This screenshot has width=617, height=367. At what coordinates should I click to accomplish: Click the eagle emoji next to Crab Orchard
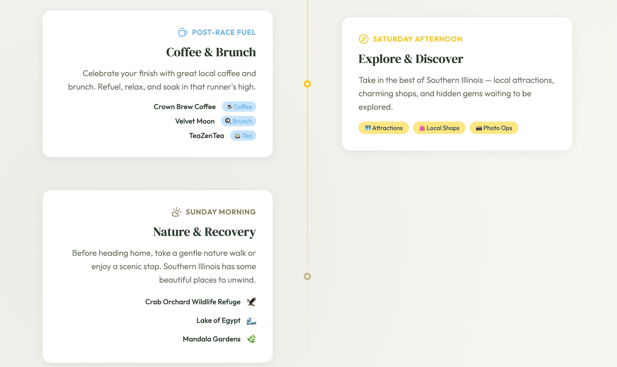tap(251, 302)
